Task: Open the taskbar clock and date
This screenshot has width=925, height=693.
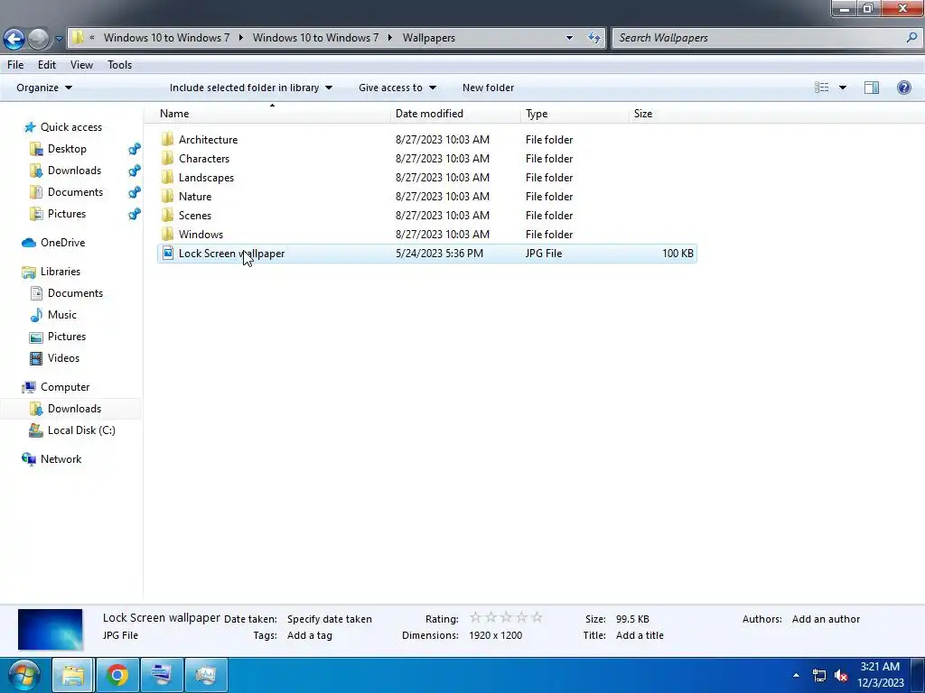Action: [880, 675]
